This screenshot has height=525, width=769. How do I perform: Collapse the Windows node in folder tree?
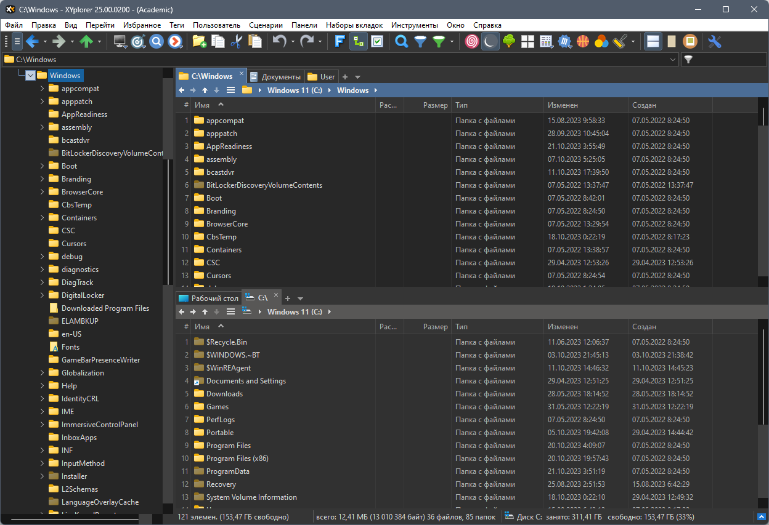[30, 76]
